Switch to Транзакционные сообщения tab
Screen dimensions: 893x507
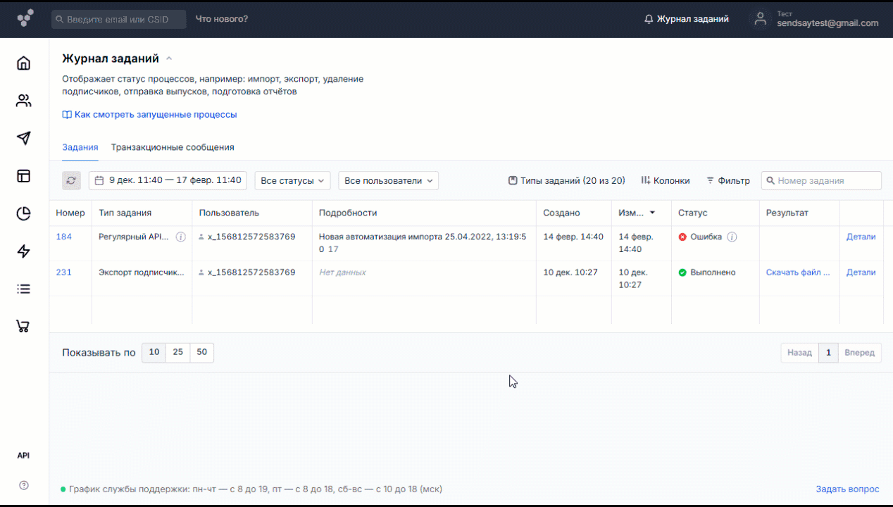click(173, 147)
